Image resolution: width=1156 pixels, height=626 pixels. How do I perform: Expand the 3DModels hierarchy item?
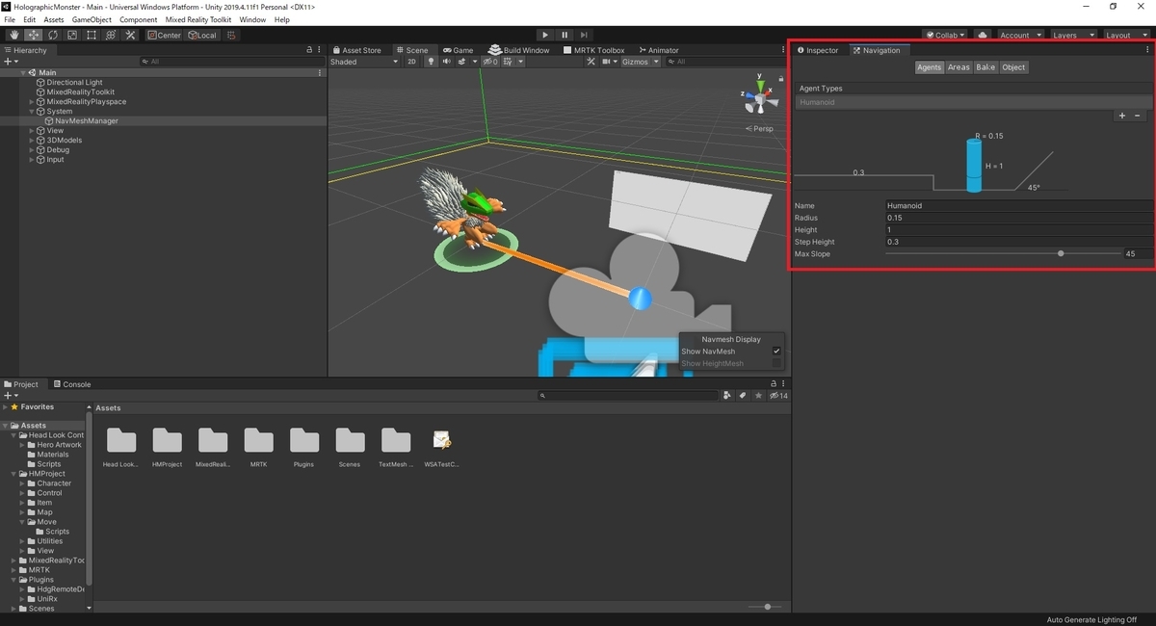pyautogui.click(x=31, y=141)
